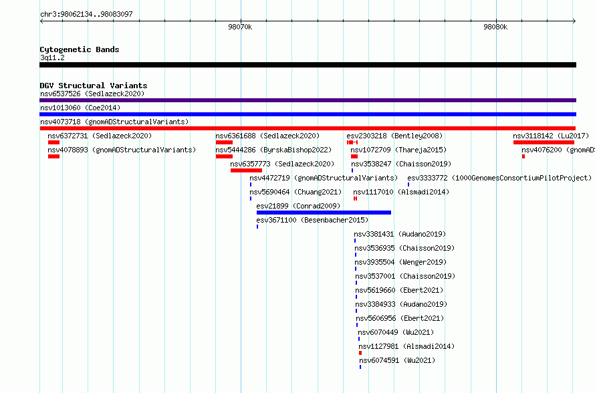Image resolution: width=595 pixels, height=393 pixels.
Task: Select the nsv6357773 (Sedlazeck2020) label
Action: 282,164
